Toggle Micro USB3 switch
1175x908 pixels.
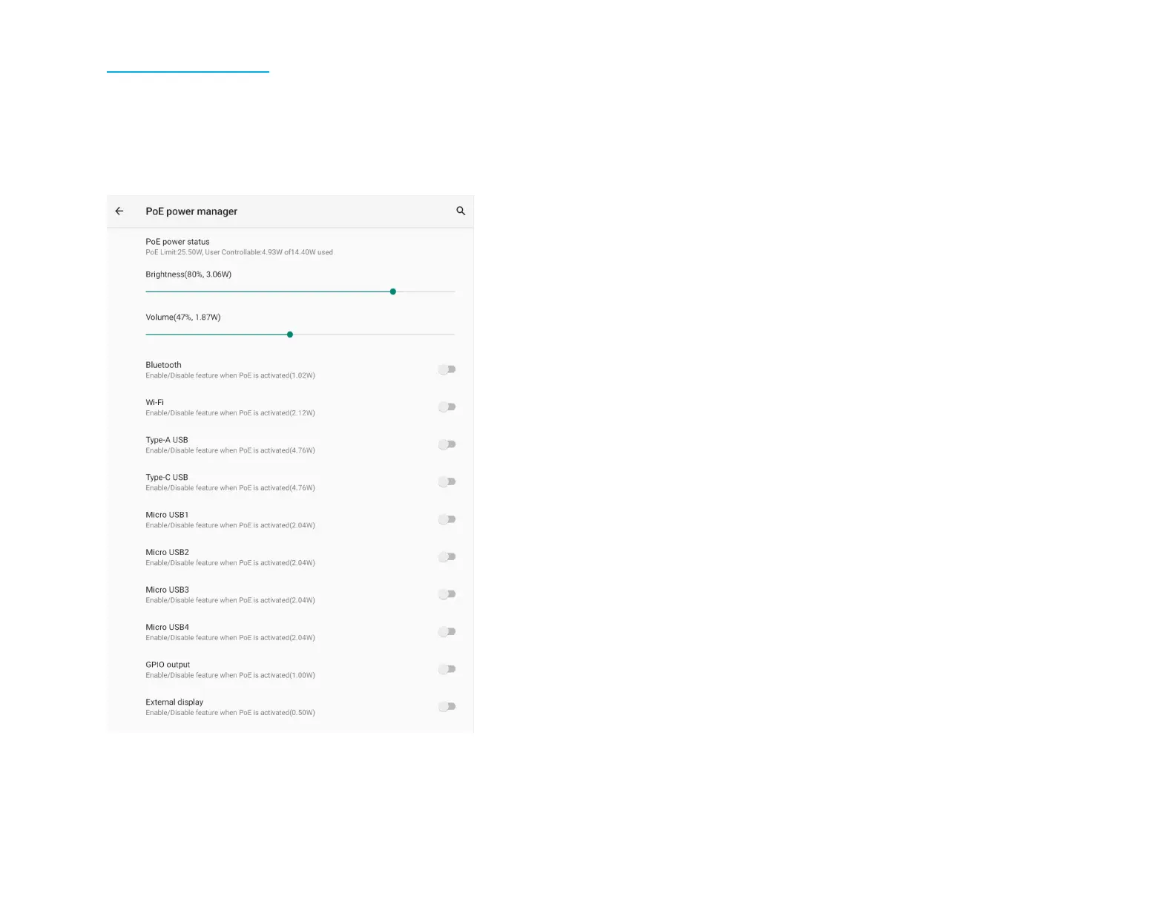pos(447,594)
